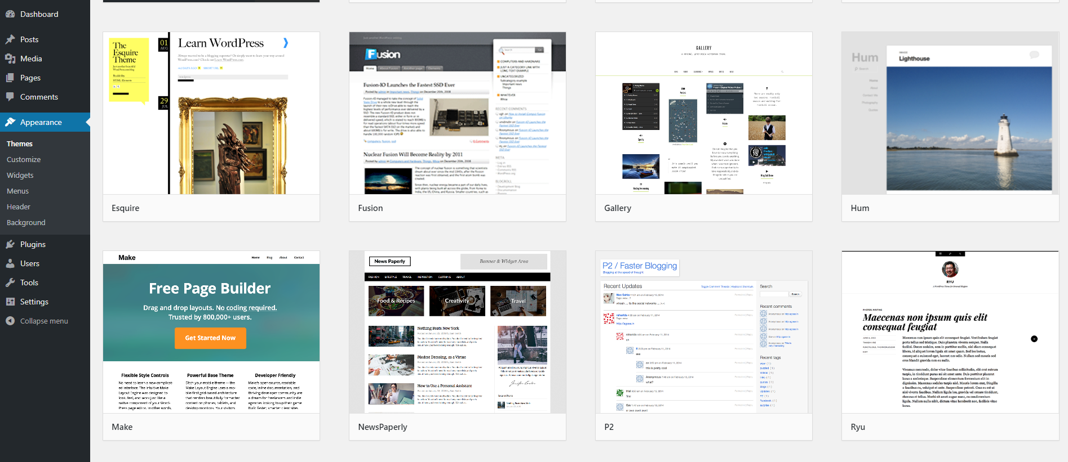The height and width of the screenshot is (462, 1068).
Task: Select the Background submenu item
Action: click(x=26, y=222)
